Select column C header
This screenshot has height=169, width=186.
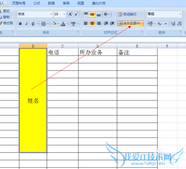coord(62,46)
